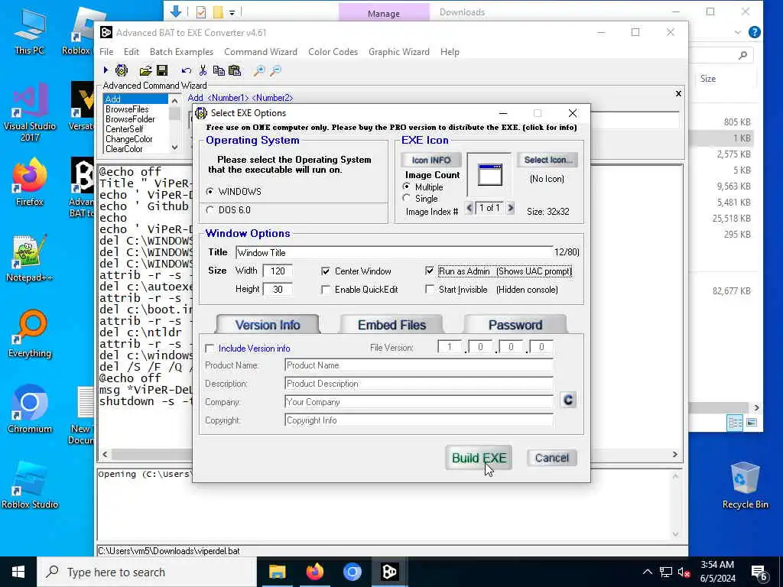Open This PC desktop icon
This screenshot has height=587, width=783.
30,32
